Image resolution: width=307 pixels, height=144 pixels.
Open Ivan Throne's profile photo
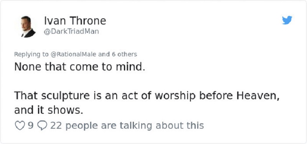tap(28, 26)
